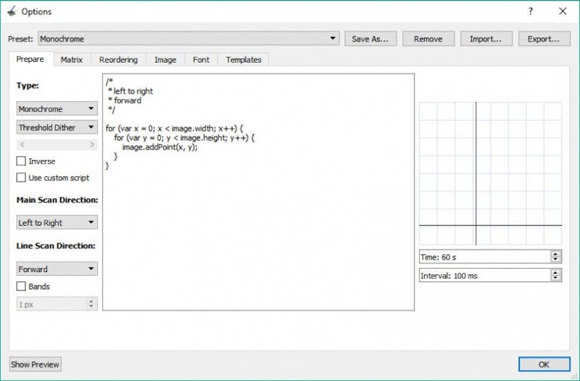Click the OK button

click(544, 365)
